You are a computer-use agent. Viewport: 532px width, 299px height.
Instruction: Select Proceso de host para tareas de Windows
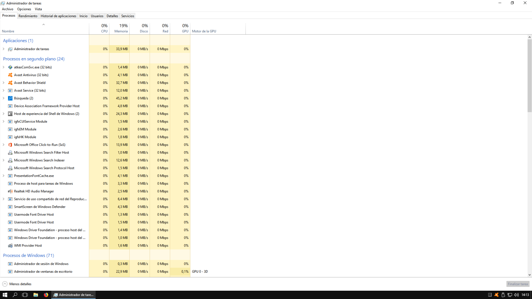[95, 183]
